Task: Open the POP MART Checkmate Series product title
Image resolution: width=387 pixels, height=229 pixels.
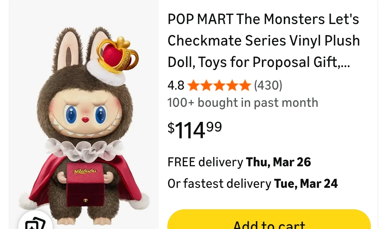Action: coord(264,41)
